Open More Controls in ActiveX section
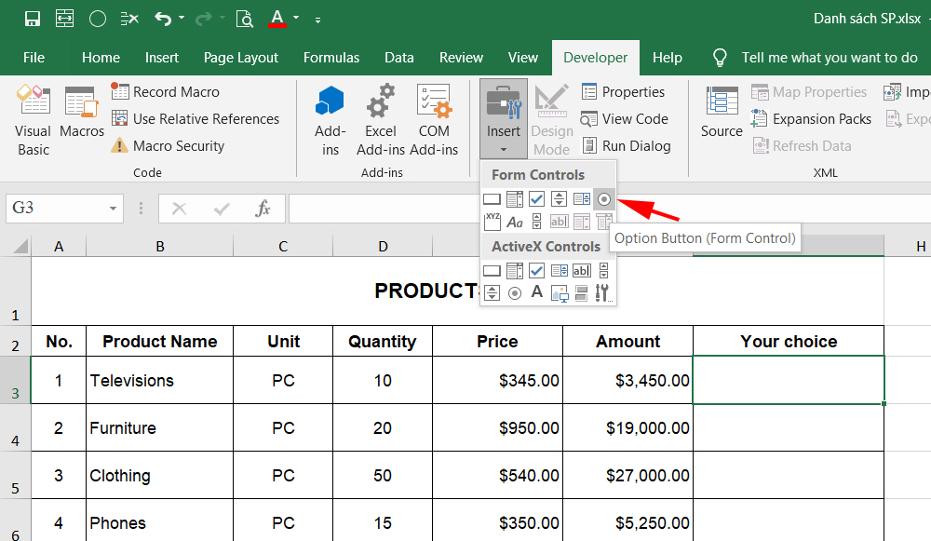 point(603,292)
